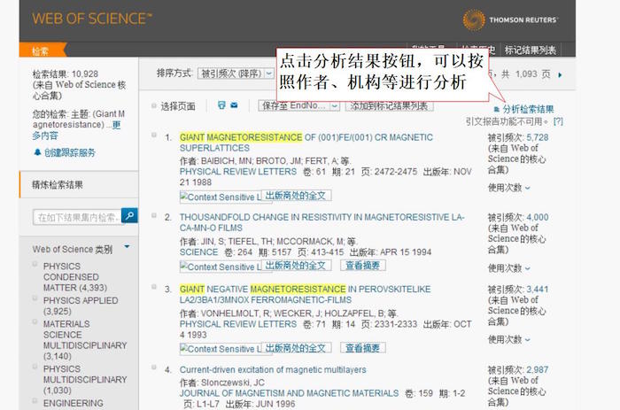The height and width of the screenshot is (410, 620).
Task: Click the Physical Review Letters journal link for result 1
Action: pos(238,172)
